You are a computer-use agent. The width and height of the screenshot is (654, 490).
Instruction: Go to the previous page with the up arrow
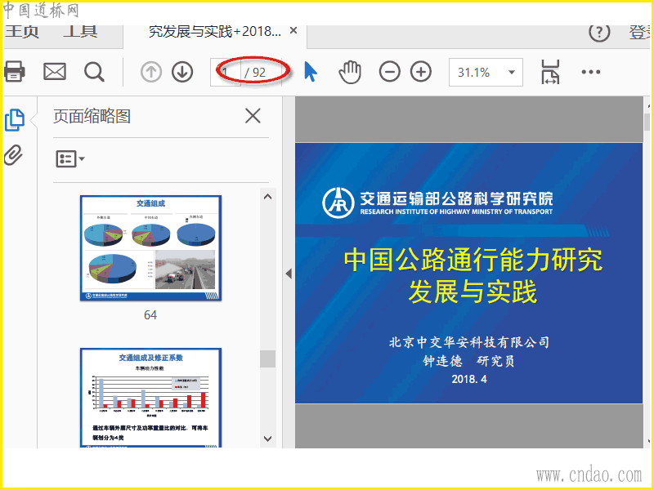(151, 72)
